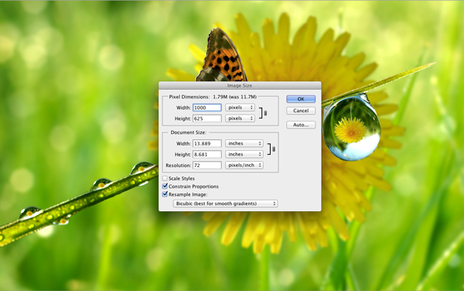Open the Auto... resolution settings
464x291 pixels.
click(x=301, y=125)
